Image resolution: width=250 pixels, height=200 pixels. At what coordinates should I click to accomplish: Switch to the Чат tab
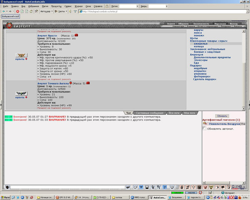[128, 113]
